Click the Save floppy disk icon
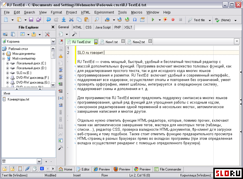Viewport: 243px width, 179px height. click(31, 20)
